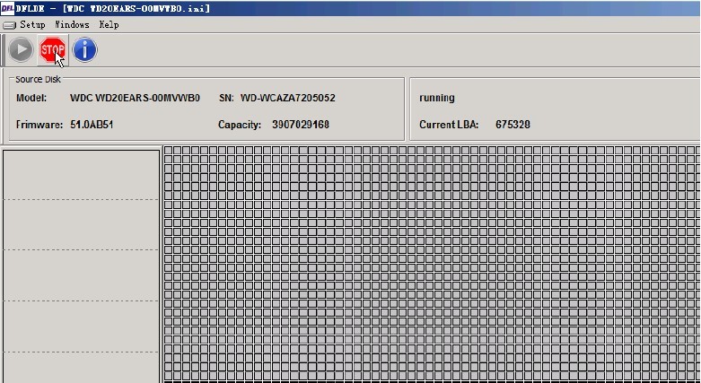Open the Windows menu

point(72,24)
